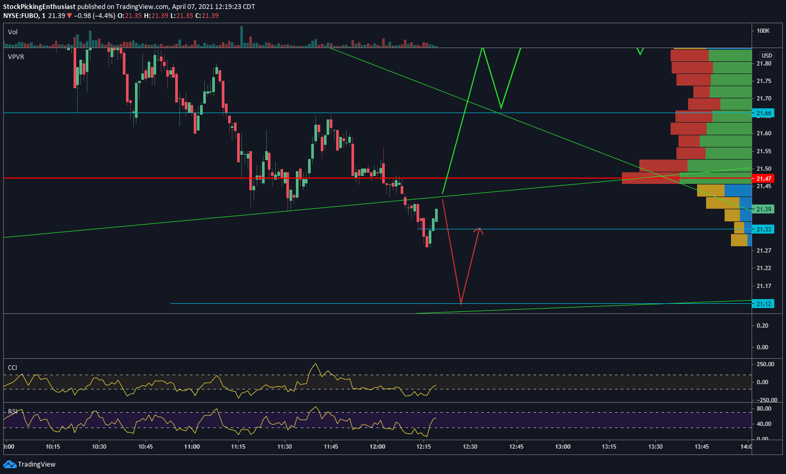Click the 21.45 price axis value
Image resolution: width=786 pixels, height=474 pixels.
coord(764,186)
